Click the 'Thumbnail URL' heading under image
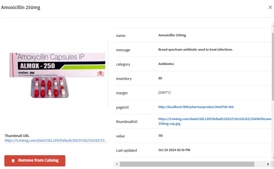Screen dimensions: 274x169 click(17, 136)
